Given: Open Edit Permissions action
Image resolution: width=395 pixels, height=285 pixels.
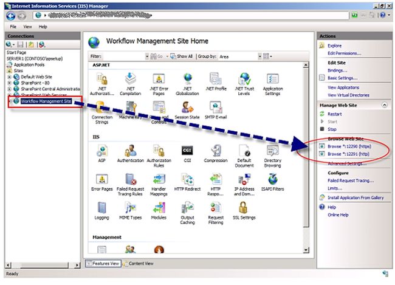Looking at the screenshot, I should pos(345,53).
